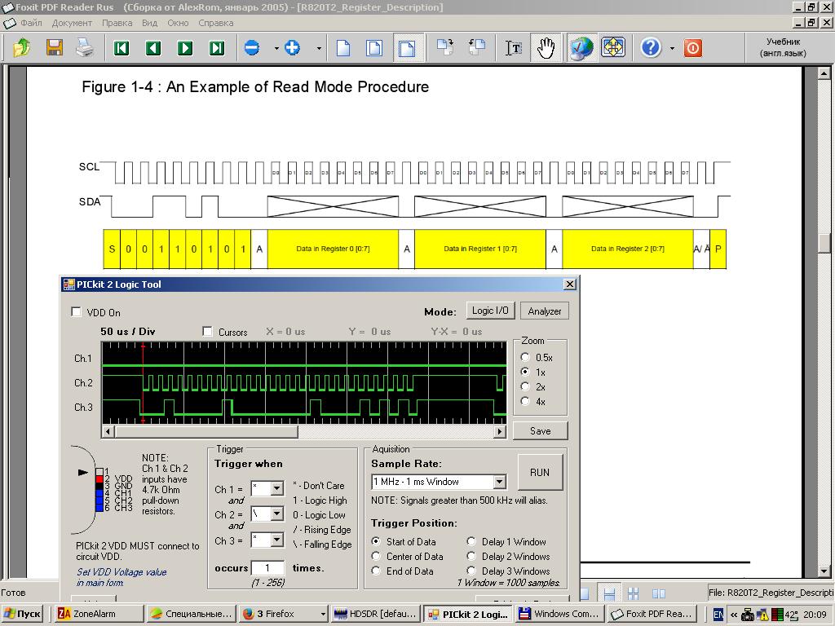The height and width of the screenshot is (626, 835).
Task: Open the Ch 1 trigger dropdown
Action: pos(277,489)
